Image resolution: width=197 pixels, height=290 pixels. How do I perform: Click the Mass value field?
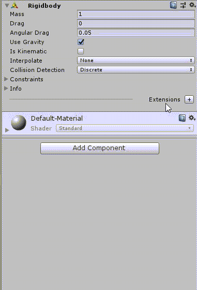pos(136,15)
